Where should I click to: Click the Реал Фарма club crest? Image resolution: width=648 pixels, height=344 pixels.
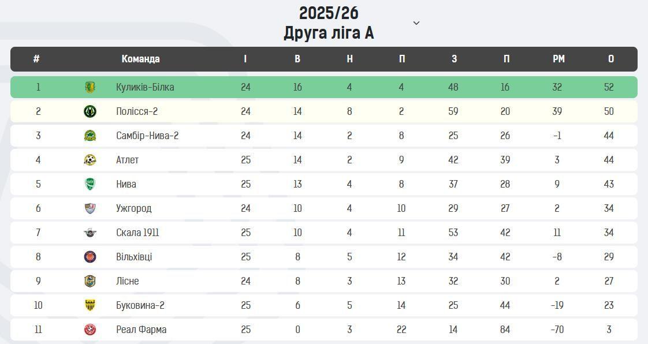tap(90, 330)
